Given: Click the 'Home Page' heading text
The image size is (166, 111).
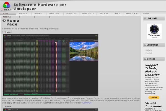Looking at the screenshot, I should (x=13, y=22).
